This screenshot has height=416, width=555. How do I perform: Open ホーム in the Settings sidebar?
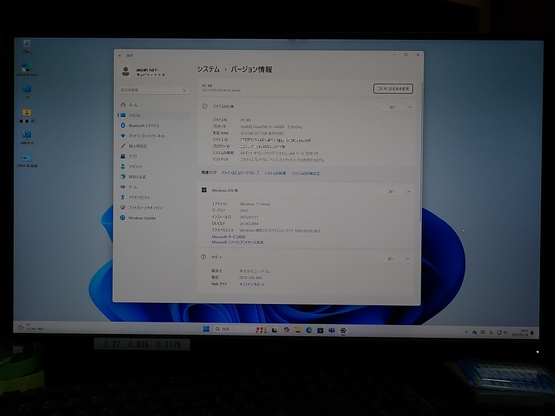[x=154, y=105]
